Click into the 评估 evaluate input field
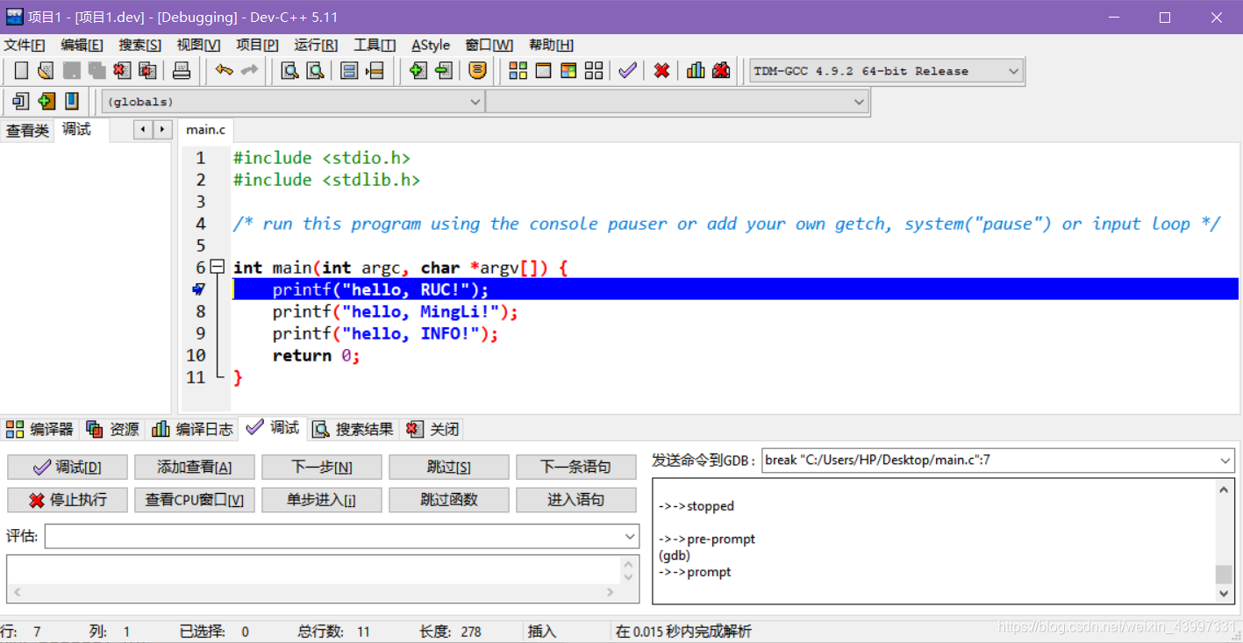This screenshot has width=1243, height=643. pyautogui.click(x=342, y=536)
